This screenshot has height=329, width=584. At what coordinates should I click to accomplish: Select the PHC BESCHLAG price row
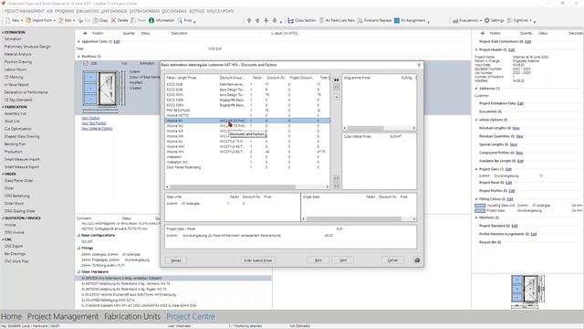point(247,111)
